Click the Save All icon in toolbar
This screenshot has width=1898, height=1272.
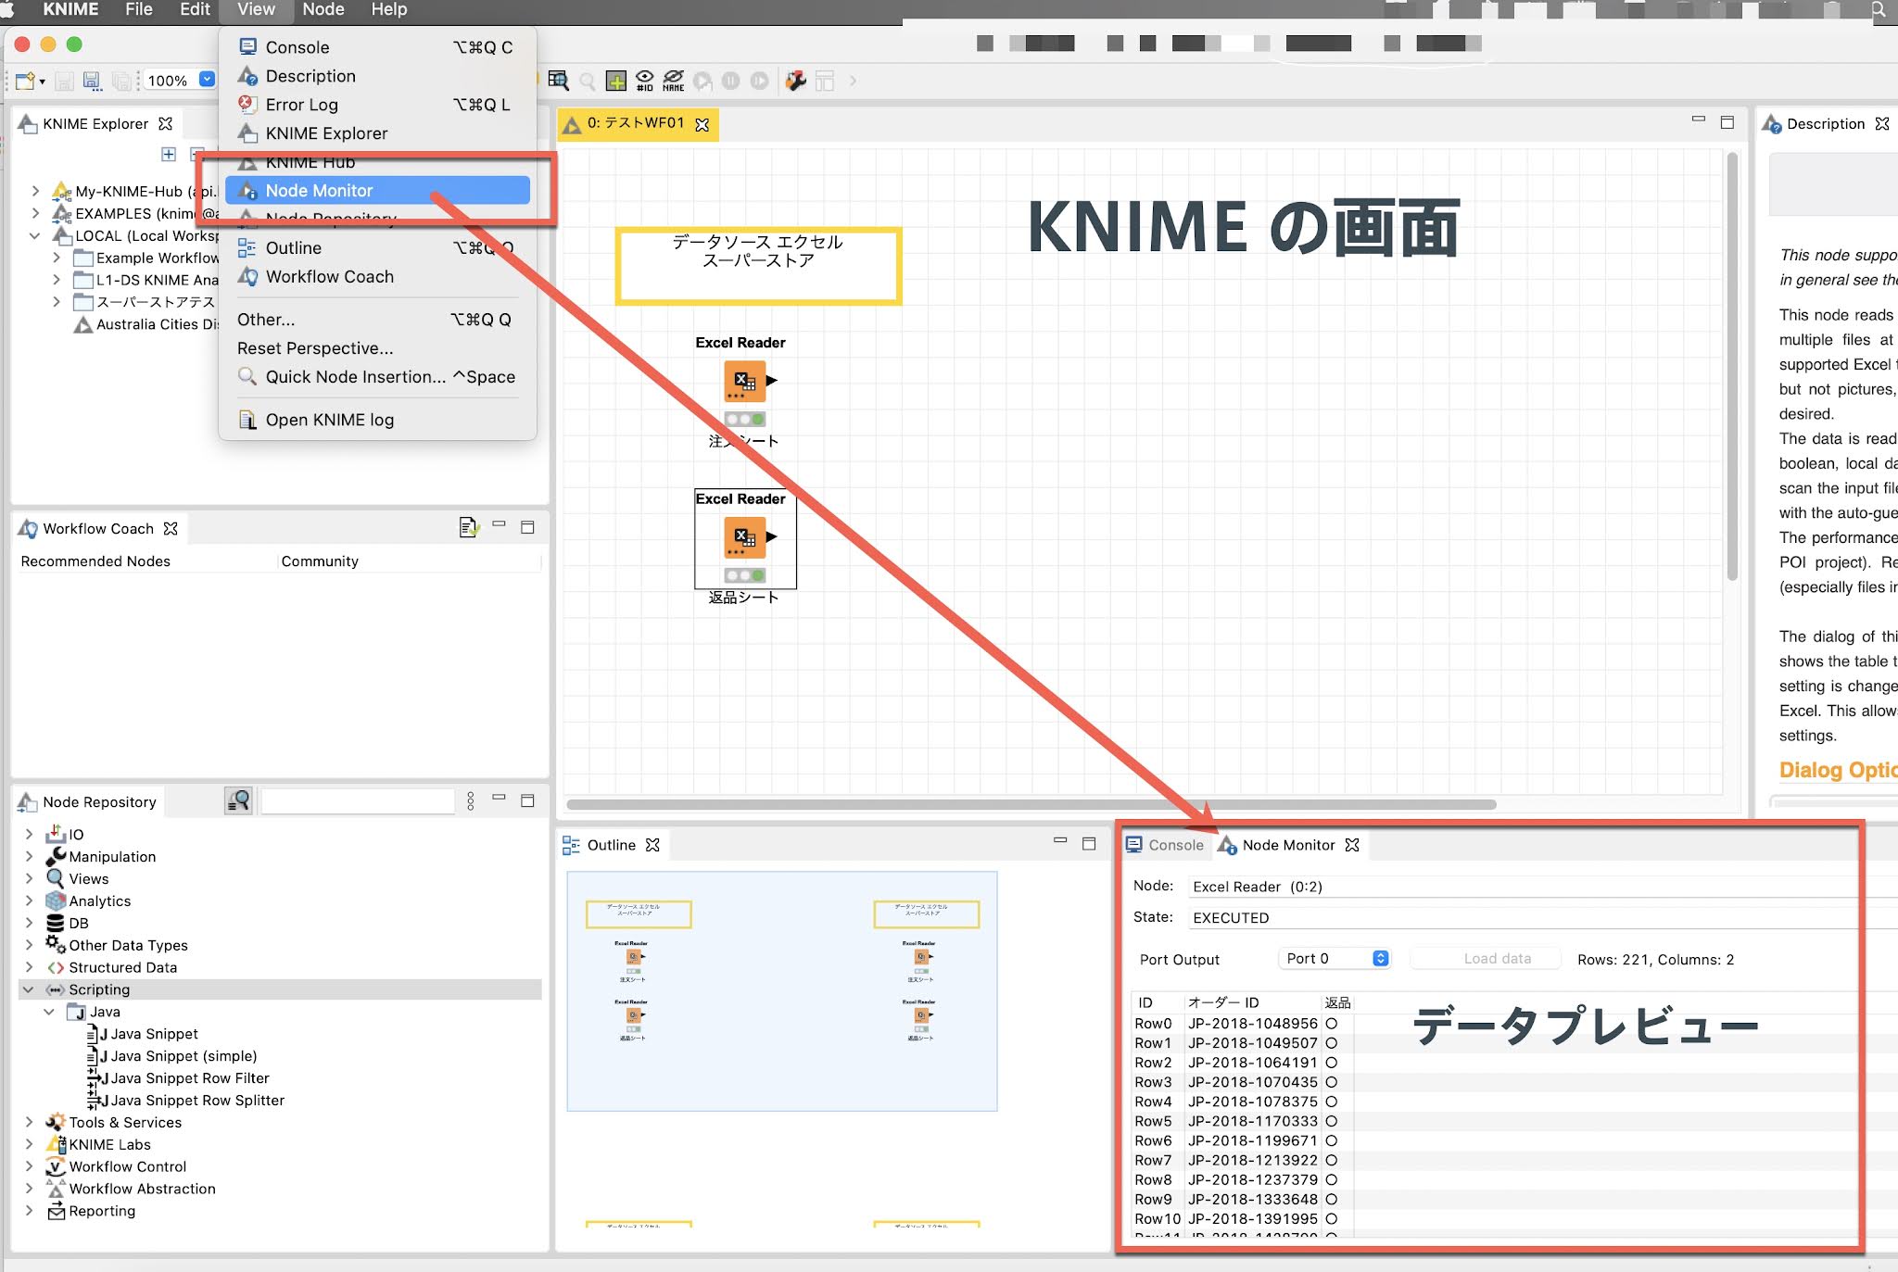click(x=120, y=81)
